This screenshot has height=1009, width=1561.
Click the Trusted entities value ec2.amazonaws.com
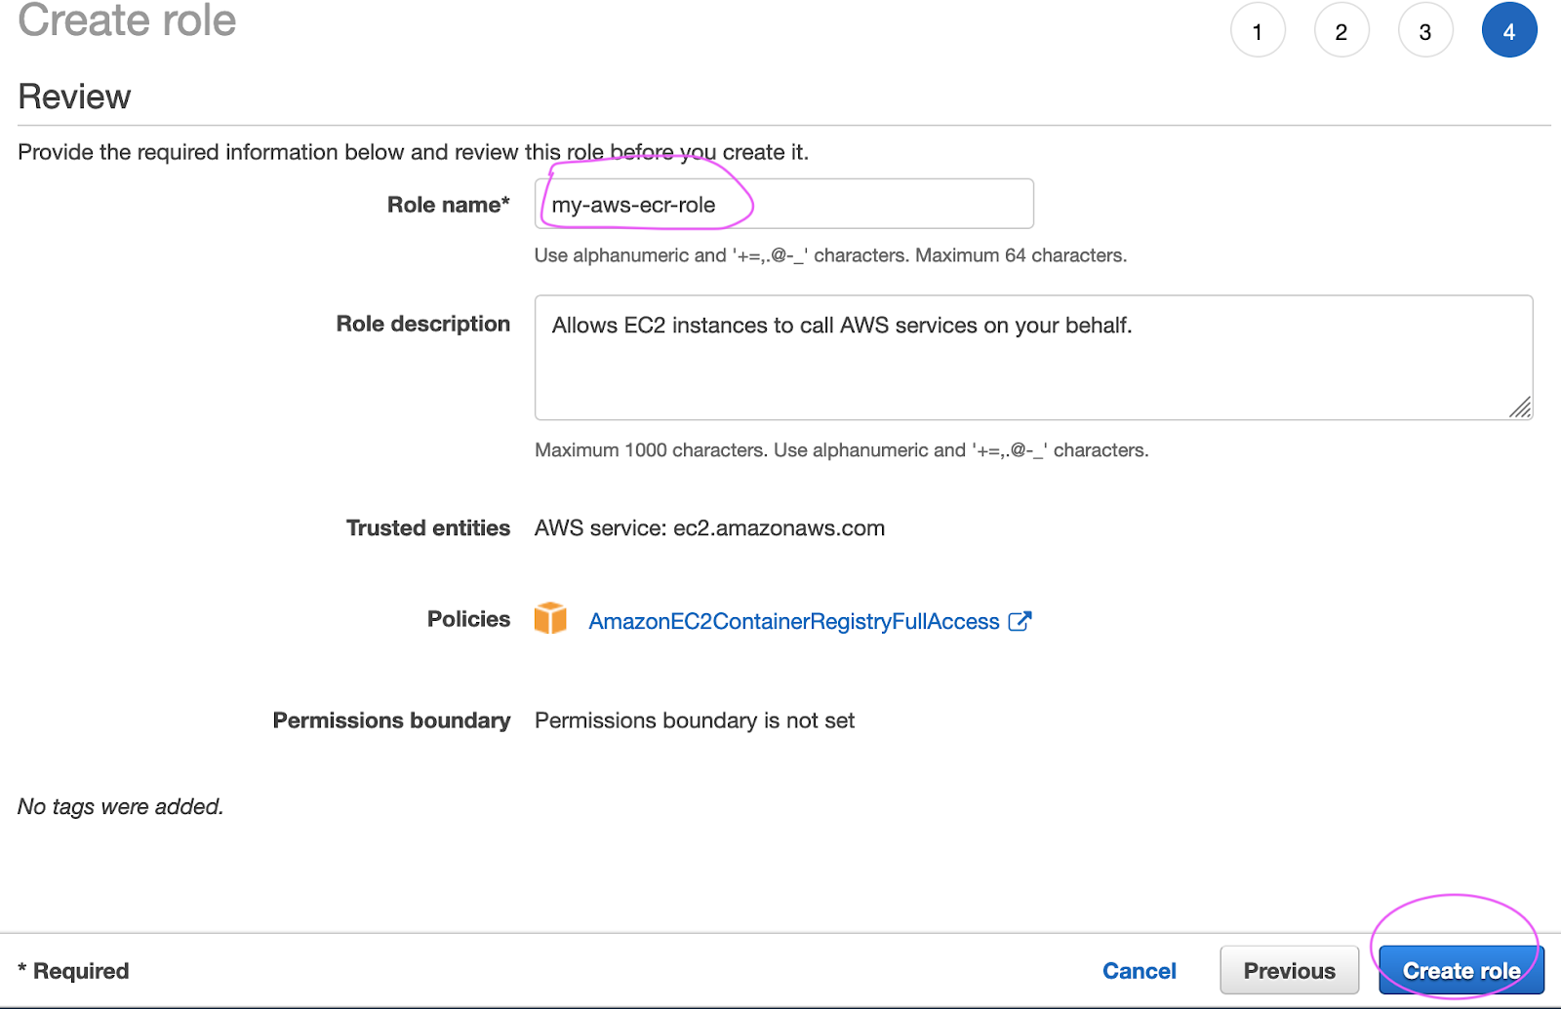709,527
